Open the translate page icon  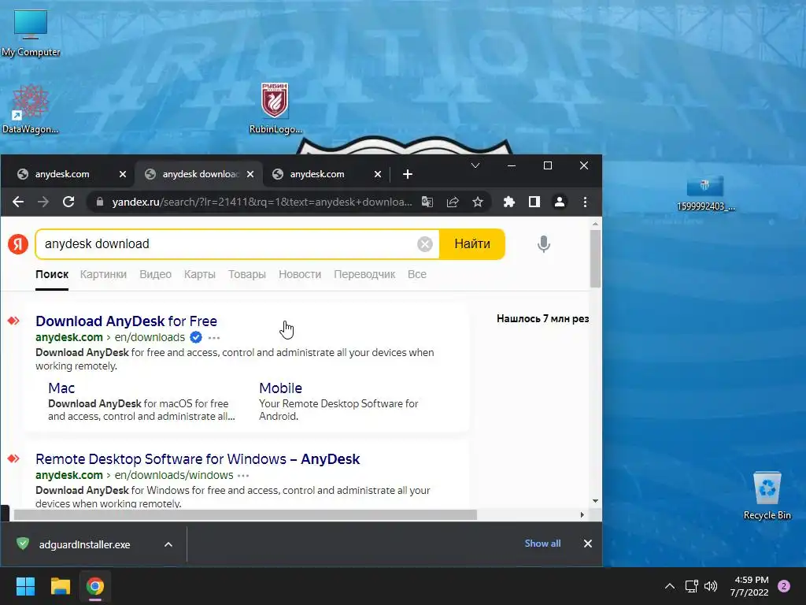427,202
